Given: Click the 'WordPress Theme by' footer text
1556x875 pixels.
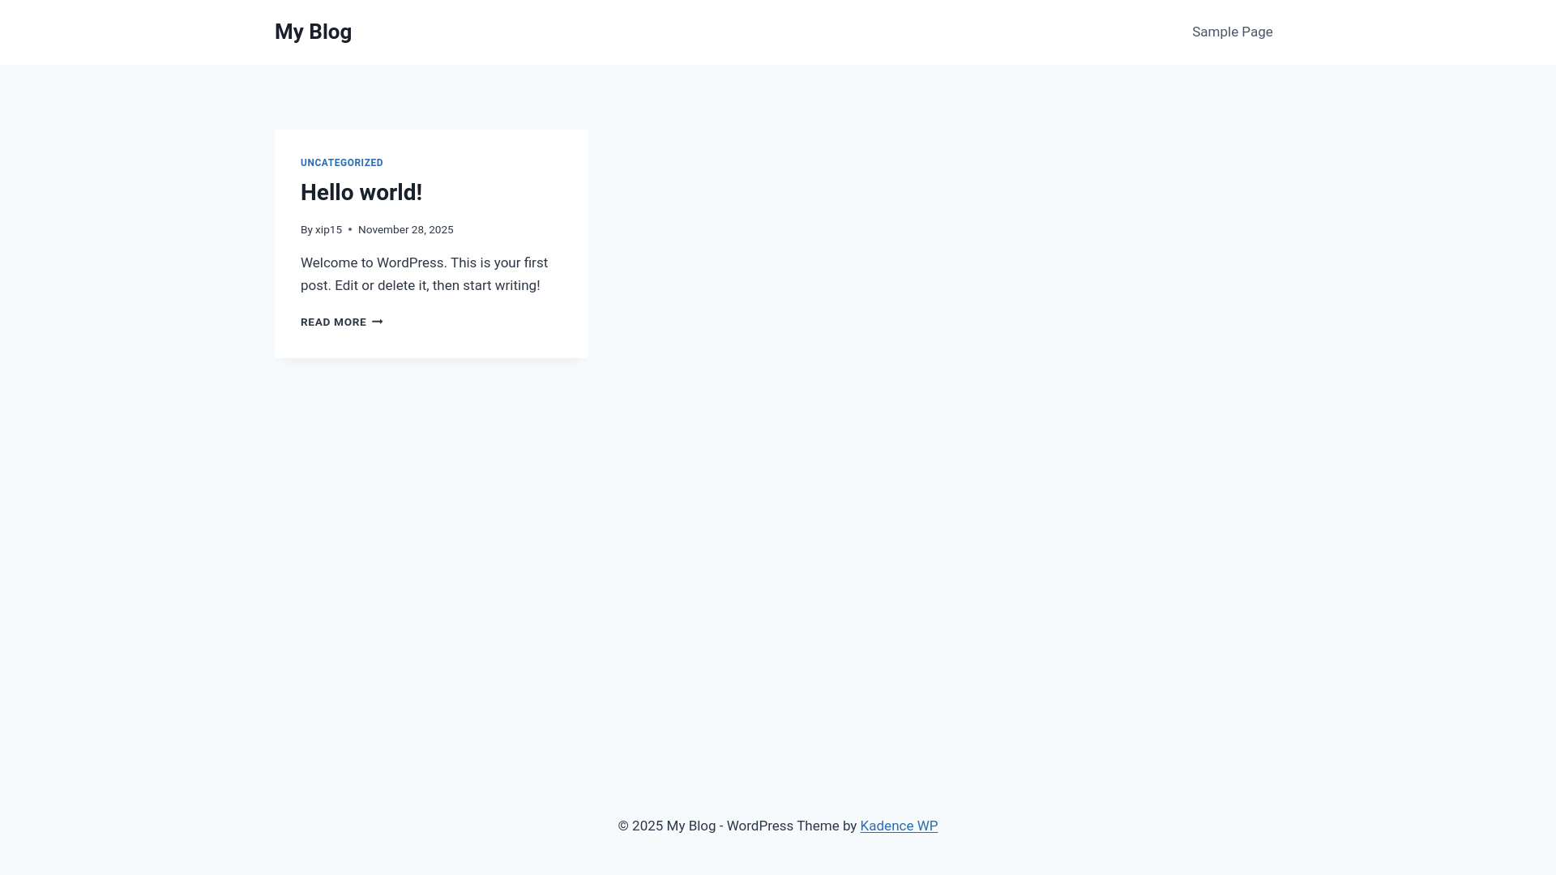Looking at the screenshot, I should [x=791, y=826].
